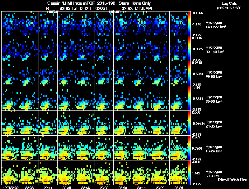Click the Hydrogen 13-24 keV row label
The height and width of the screenshot is (189, 249).
coord(214,149)
